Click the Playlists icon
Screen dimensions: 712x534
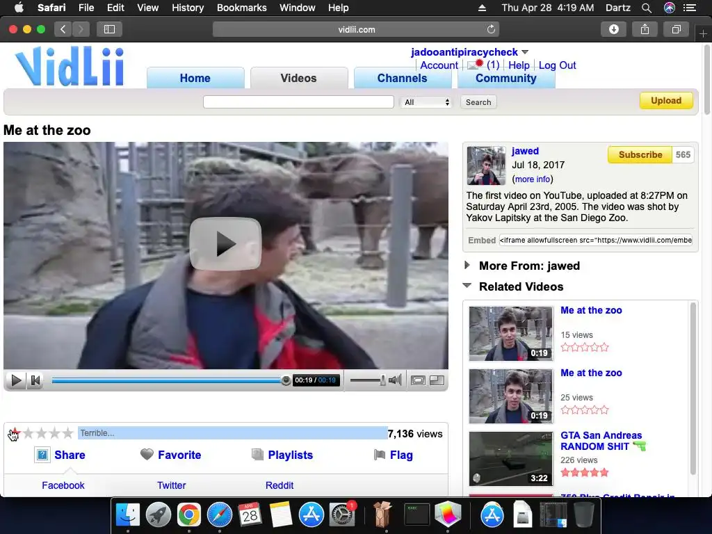tap(257, 455)
